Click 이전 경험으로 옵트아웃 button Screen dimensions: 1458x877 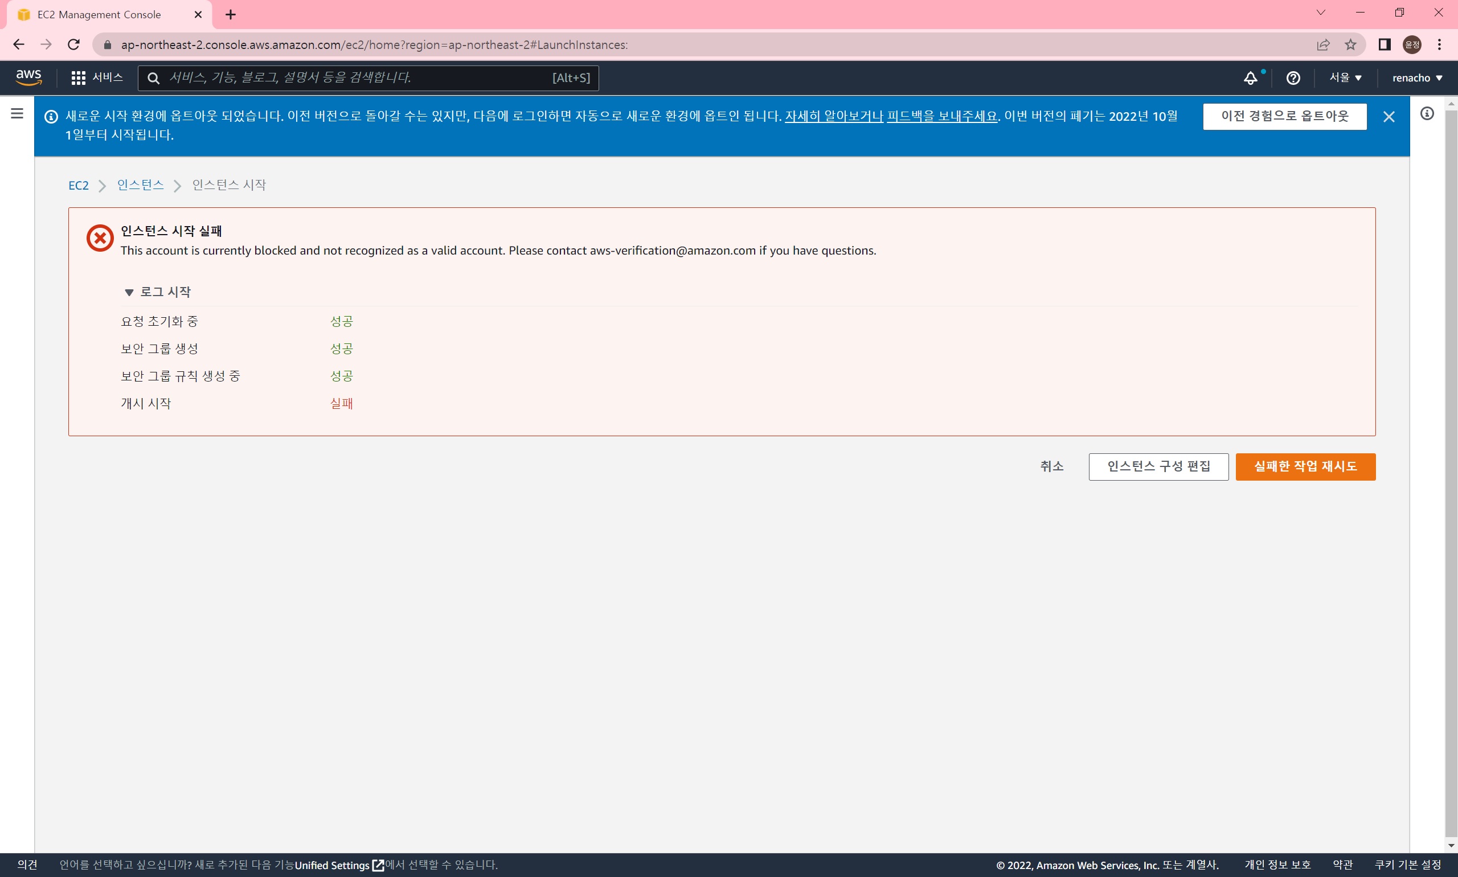coord(1285,116)
